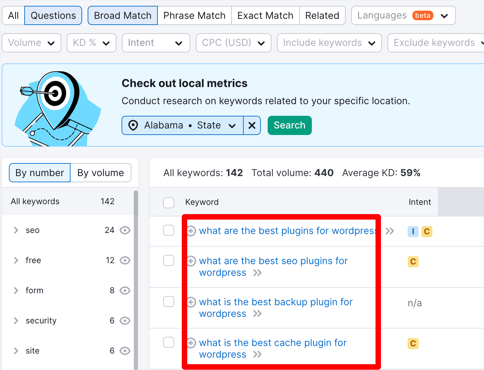This screenshot has height=370, width=484.
Task: Add 'best backup plugin' keyword via plus icon
Action: [191, 302]
